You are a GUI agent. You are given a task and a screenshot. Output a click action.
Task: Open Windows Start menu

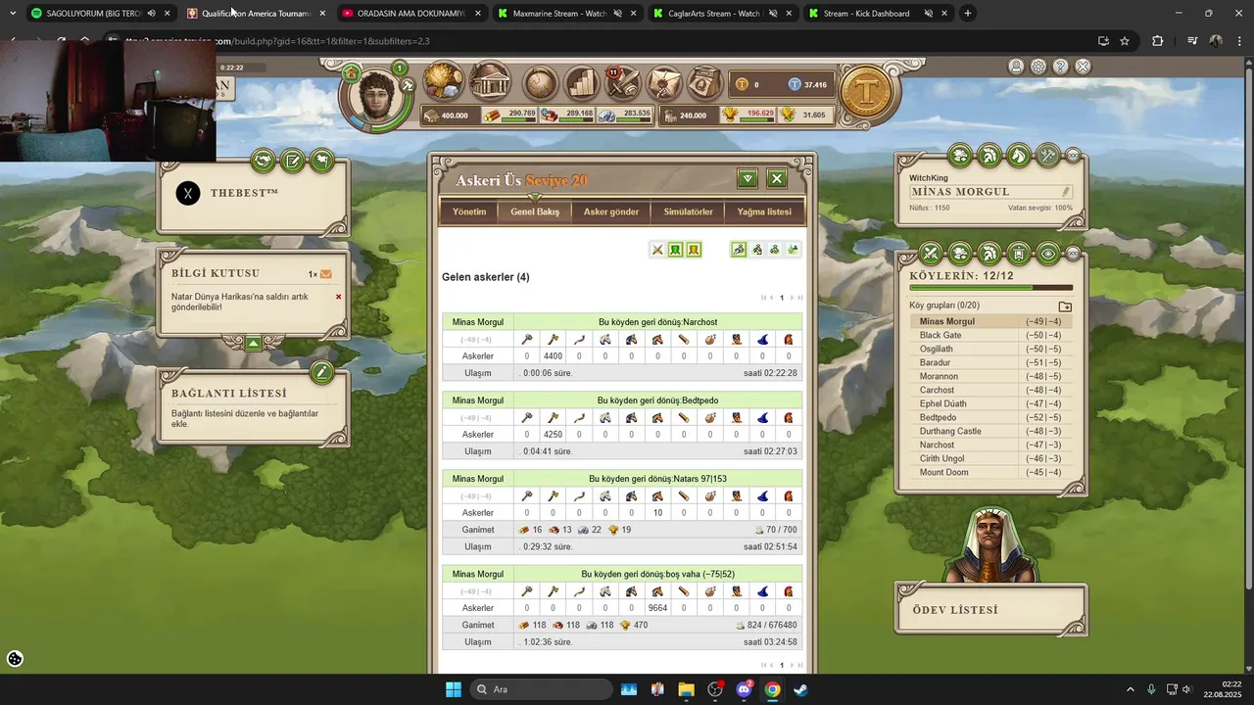tap(453, 689)
